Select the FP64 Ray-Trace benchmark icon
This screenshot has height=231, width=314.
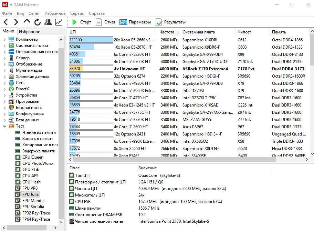click(x=18, y=219)
